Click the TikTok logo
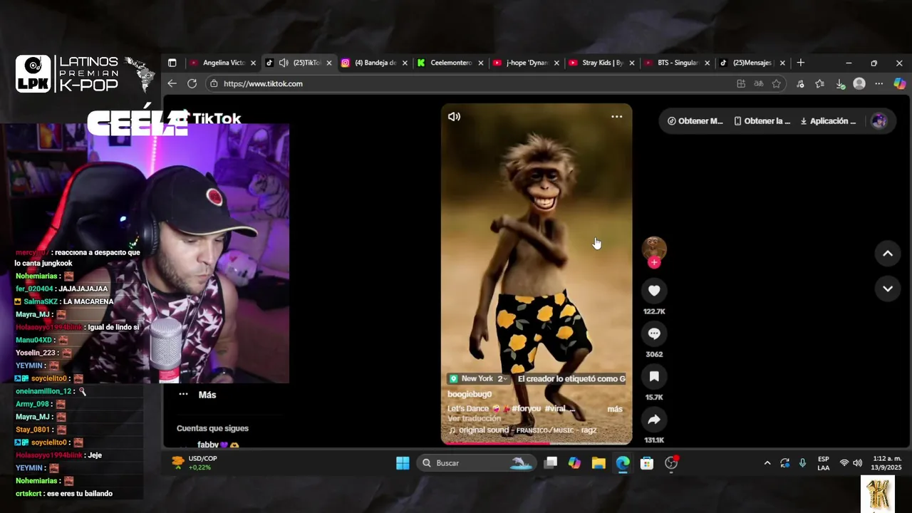 [x=210, y=119]
